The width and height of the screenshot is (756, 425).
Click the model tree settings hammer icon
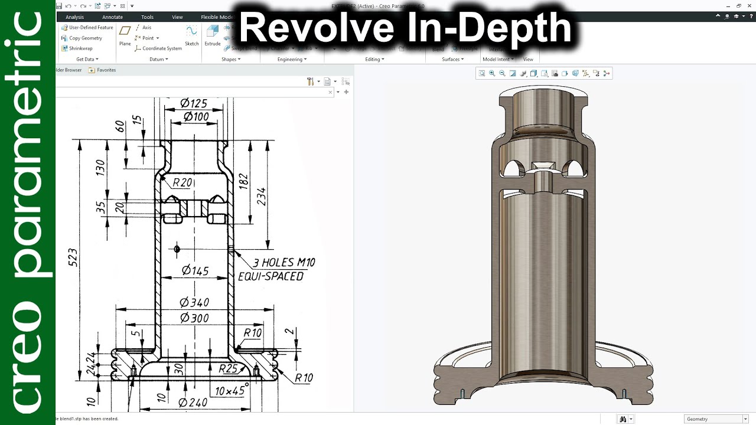pyautogui.click(x=310, y=81)
